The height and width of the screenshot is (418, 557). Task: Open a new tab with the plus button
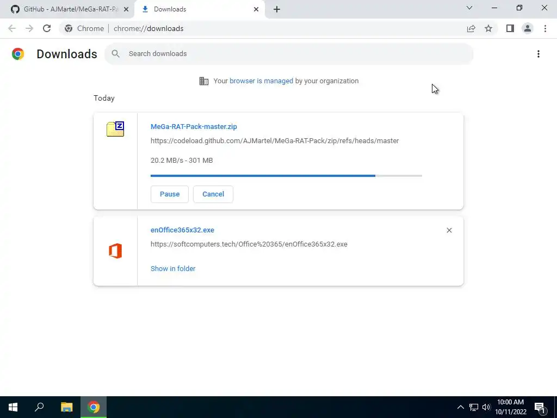point(277,9)
